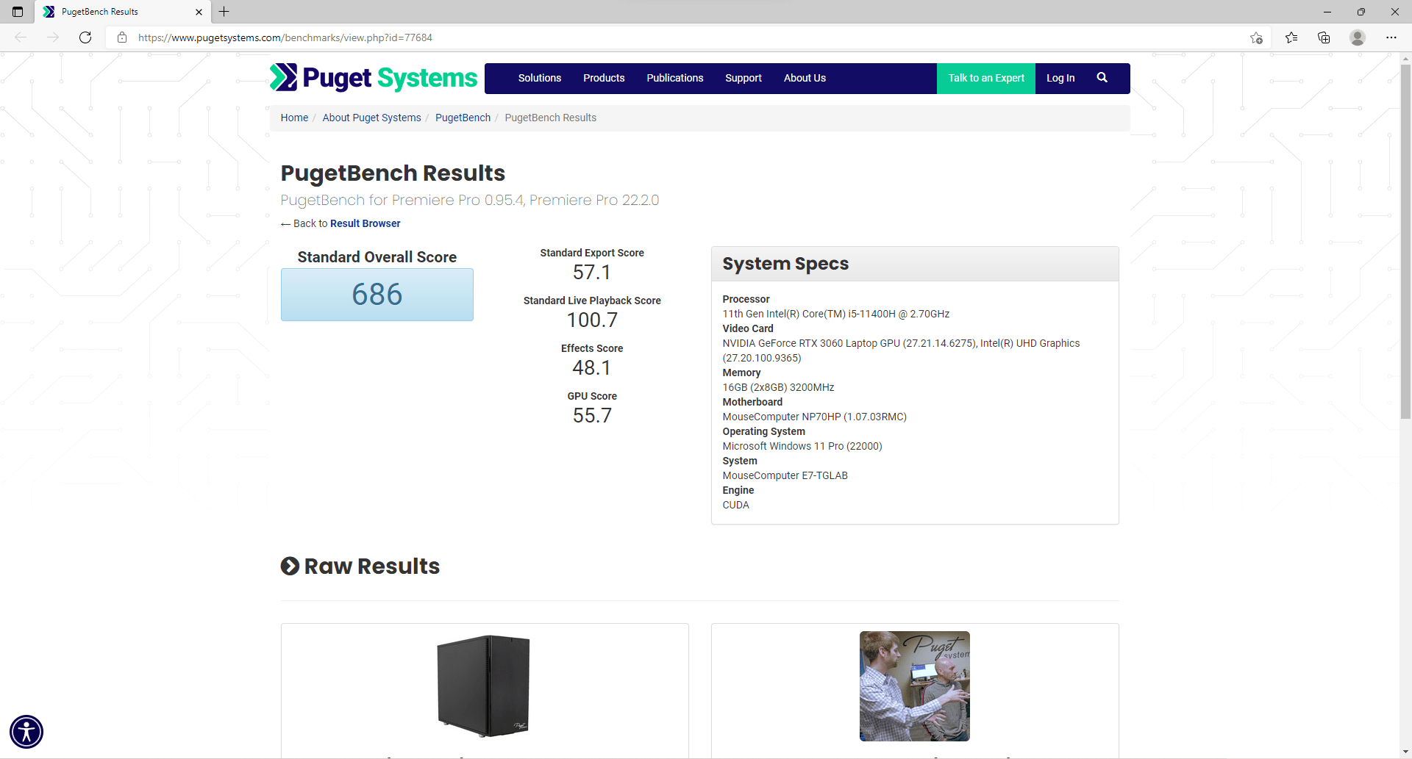
Task: Click the address bar URL
Action: pyautogui.click(x=285, y=37)
